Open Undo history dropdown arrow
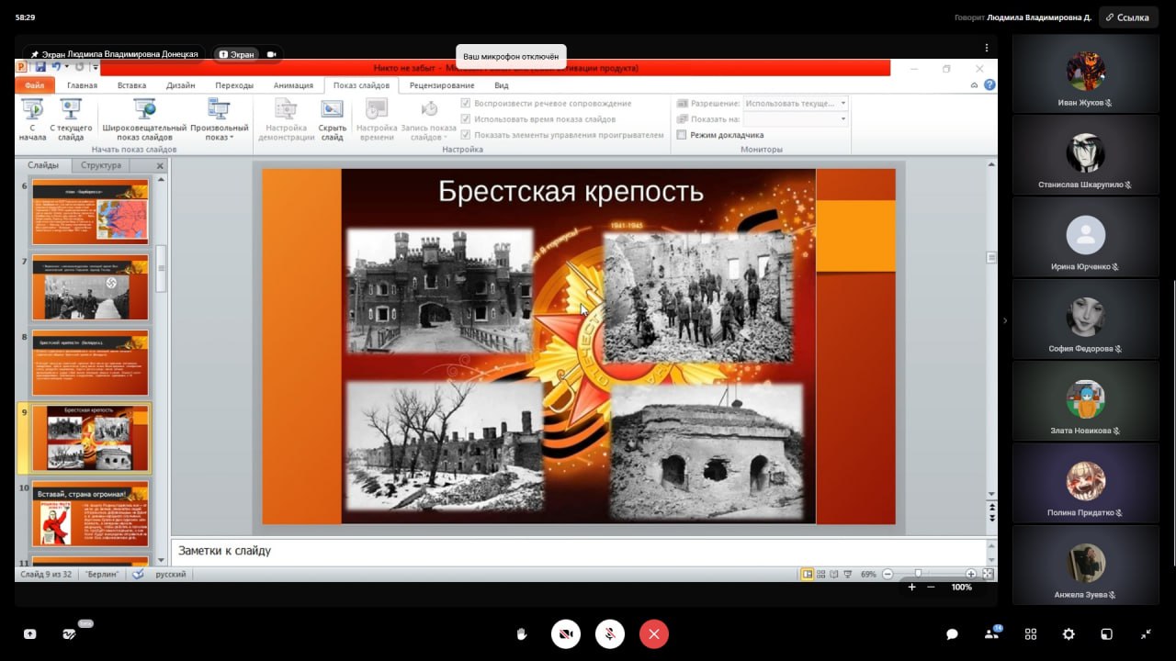This screenshot has height=661, width=1176. click(x=67, y=67)
